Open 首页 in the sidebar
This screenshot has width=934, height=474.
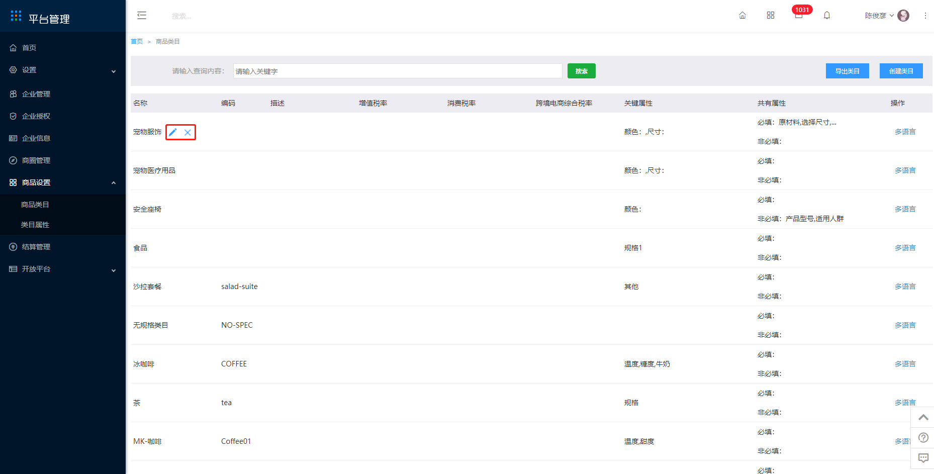pos(63,48)
